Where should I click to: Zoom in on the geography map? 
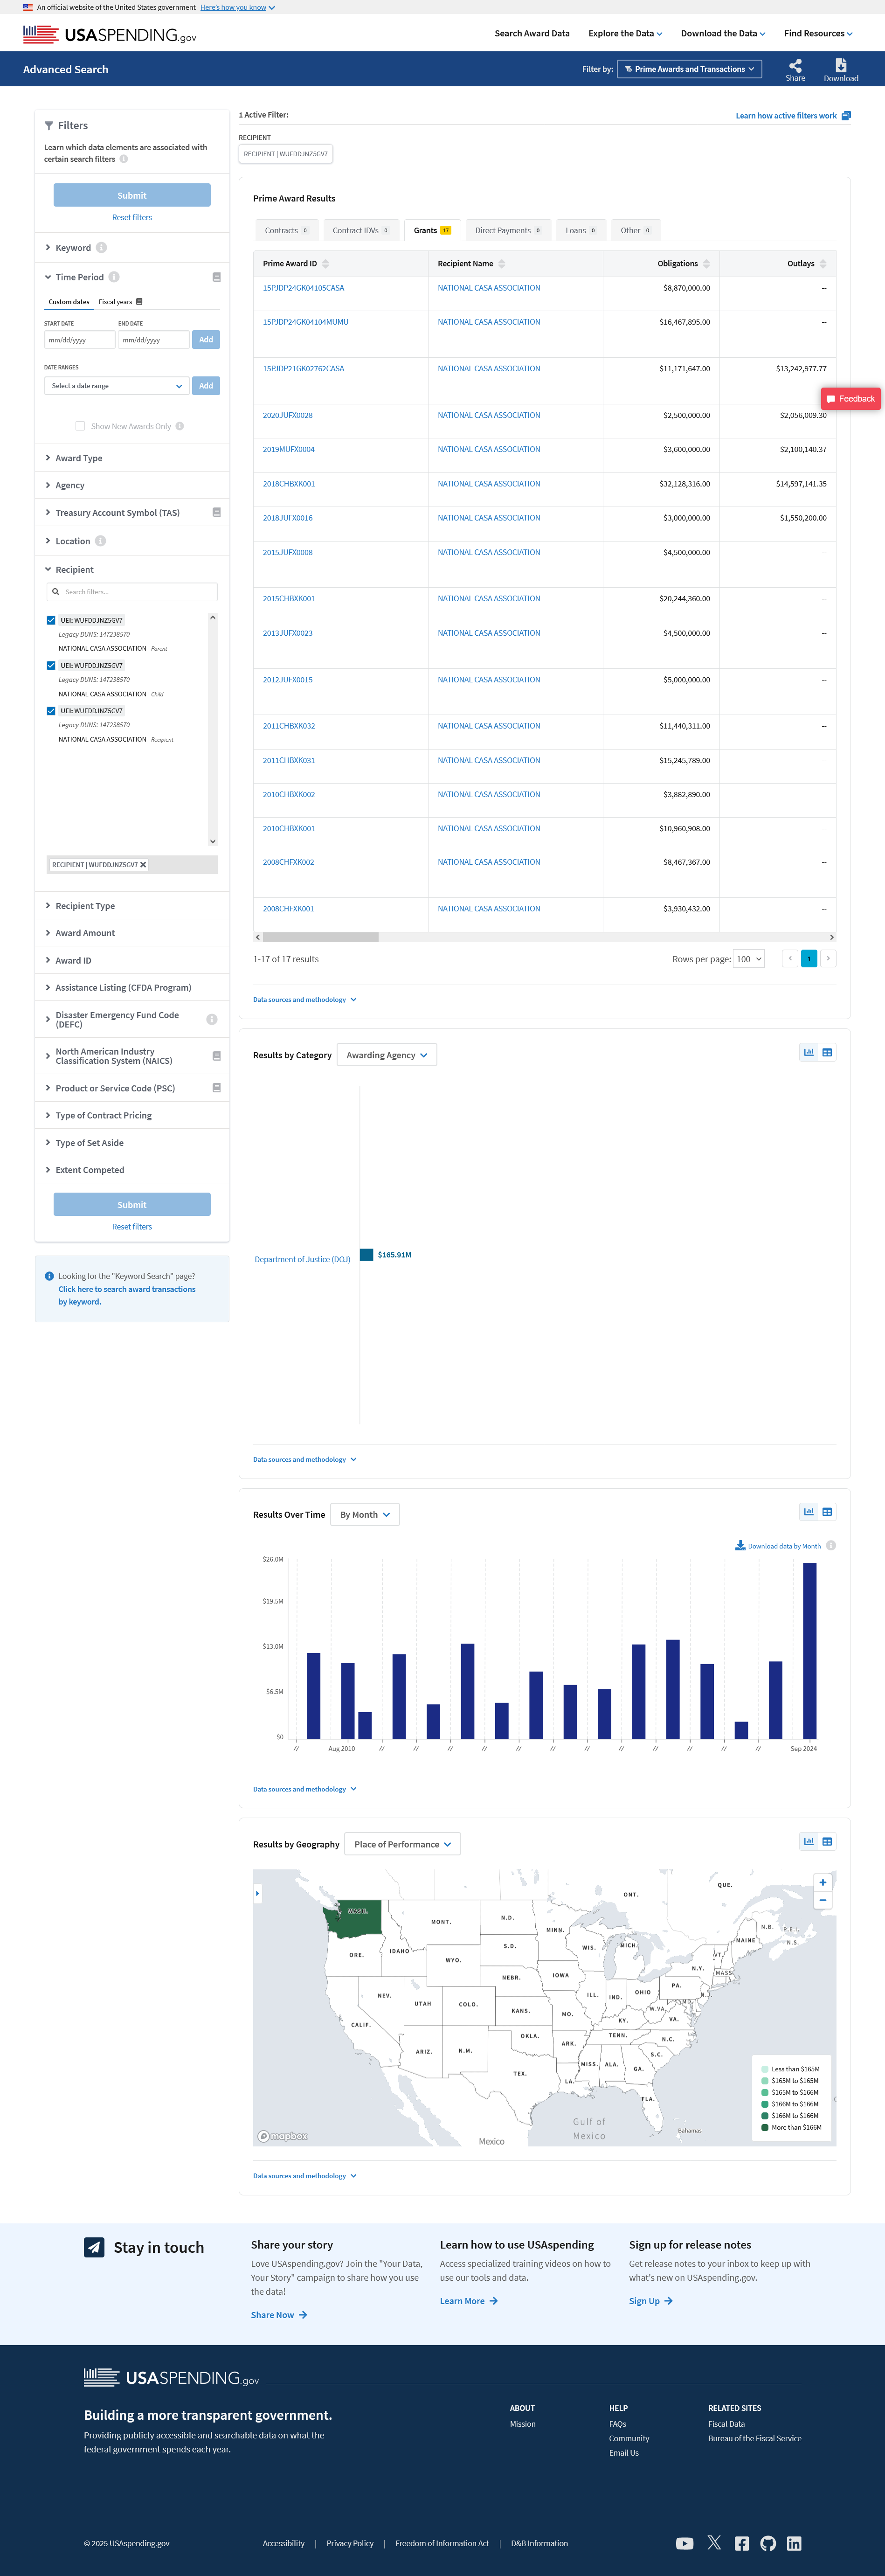pos(823,1882)
